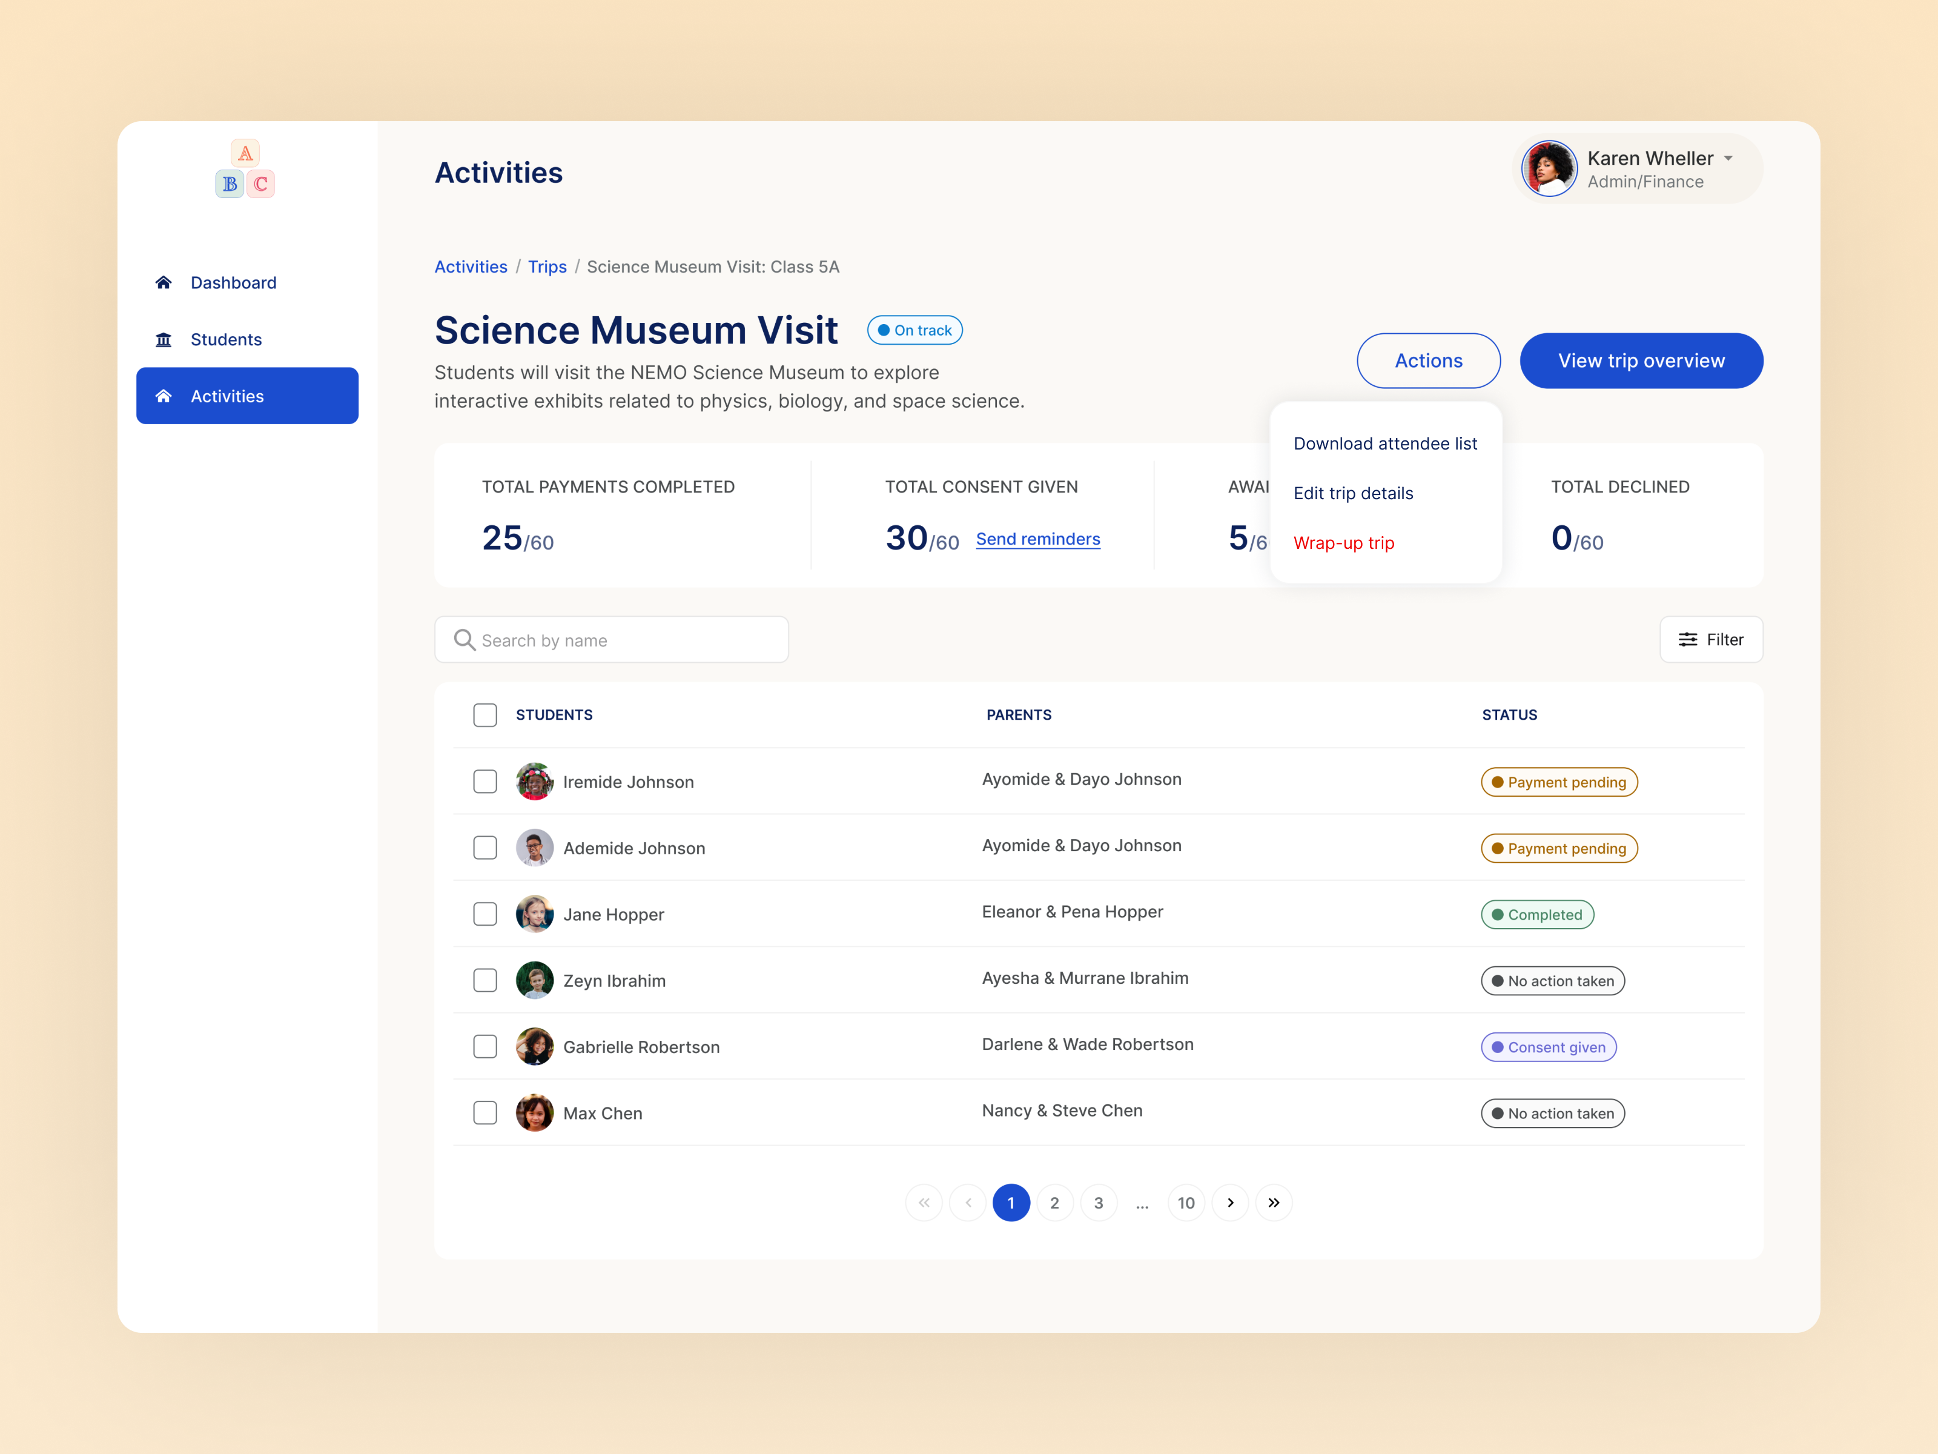
Task: Choose Download attendee list
Action: (1385, 443)
